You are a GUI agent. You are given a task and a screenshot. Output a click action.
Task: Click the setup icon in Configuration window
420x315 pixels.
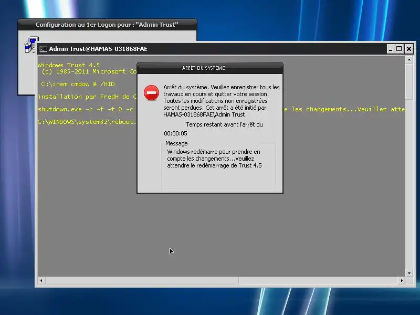coord(31,45)
